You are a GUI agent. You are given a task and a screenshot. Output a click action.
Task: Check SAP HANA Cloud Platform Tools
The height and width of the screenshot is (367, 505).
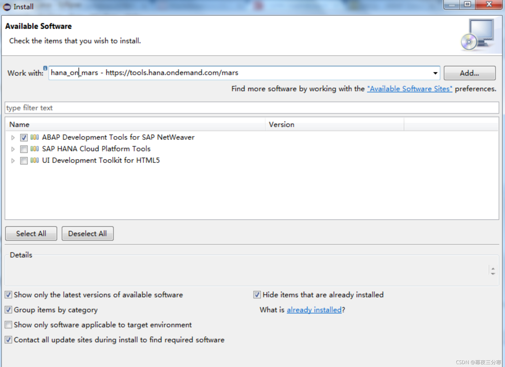(23, 149)
